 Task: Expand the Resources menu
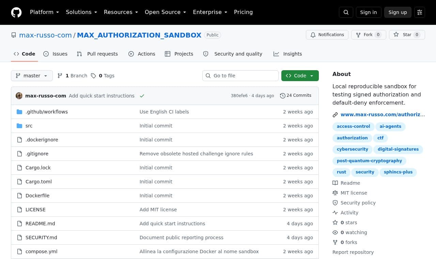click(121, 12)
